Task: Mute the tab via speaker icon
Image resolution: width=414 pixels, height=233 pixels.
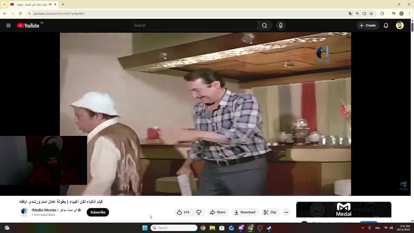Action: click(50, 5)
